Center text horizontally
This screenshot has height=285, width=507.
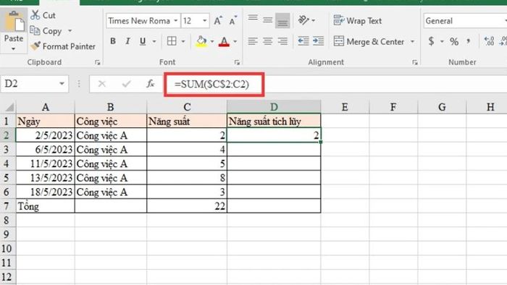268,41
